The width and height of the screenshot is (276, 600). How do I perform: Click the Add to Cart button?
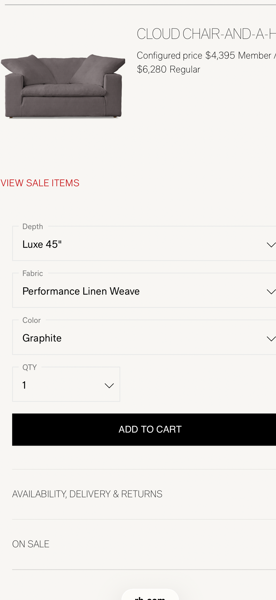144,429
